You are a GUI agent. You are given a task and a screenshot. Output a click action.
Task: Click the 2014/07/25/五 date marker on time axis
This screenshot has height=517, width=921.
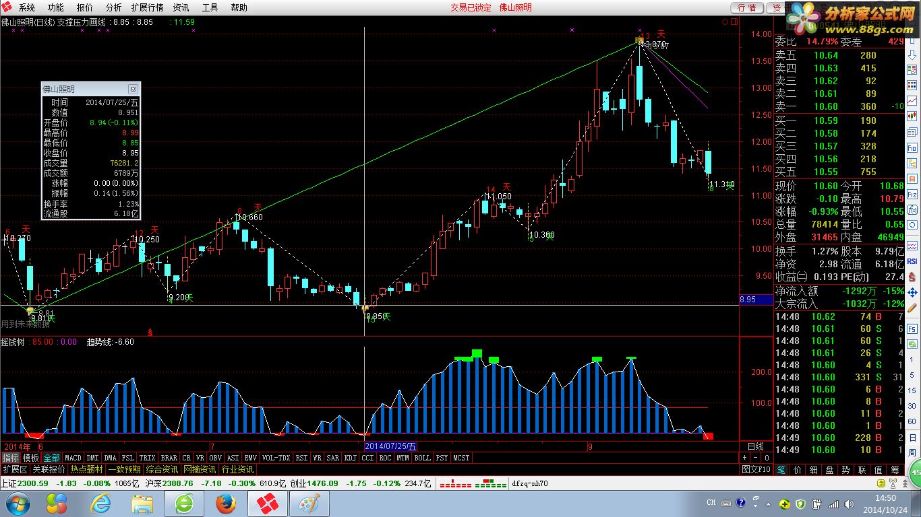pyautogui.click(x=391, y=446)
